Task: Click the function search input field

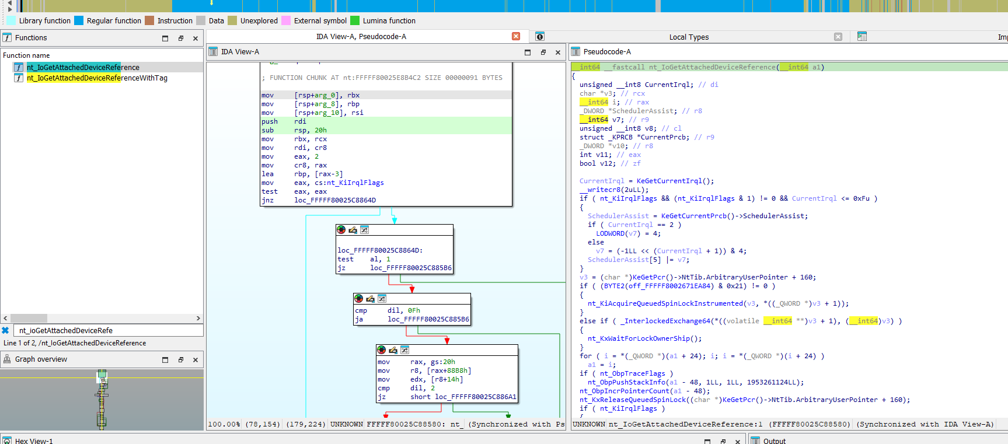Action: pyautogui.click(x=108, y=330)
